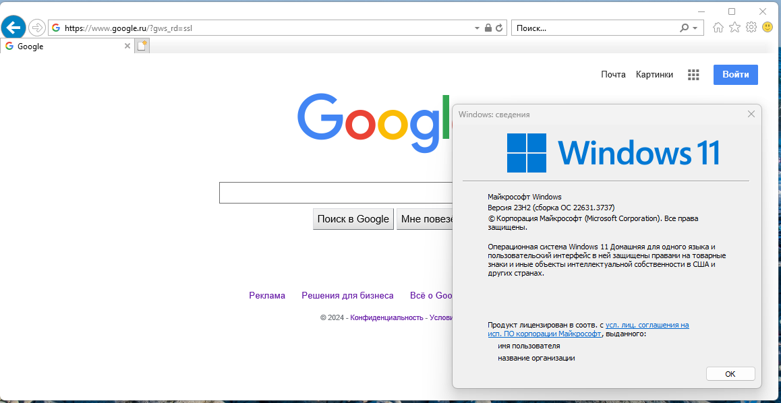Open the Условия footer link
This screenshot has width=781, height=403.
pos(441,317)
